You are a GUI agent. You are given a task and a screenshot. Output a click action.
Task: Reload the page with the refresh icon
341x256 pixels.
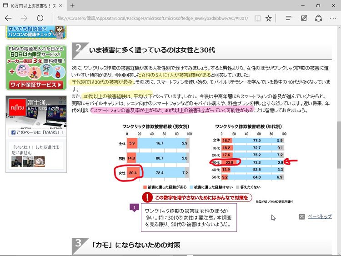(x=40, y=18)
